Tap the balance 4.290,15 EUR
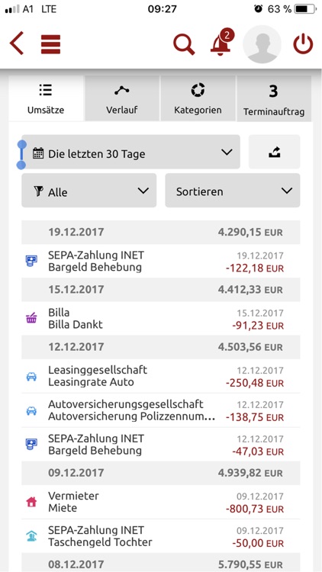The width and height of the screenshot is (322, 572). pos(250,232)
